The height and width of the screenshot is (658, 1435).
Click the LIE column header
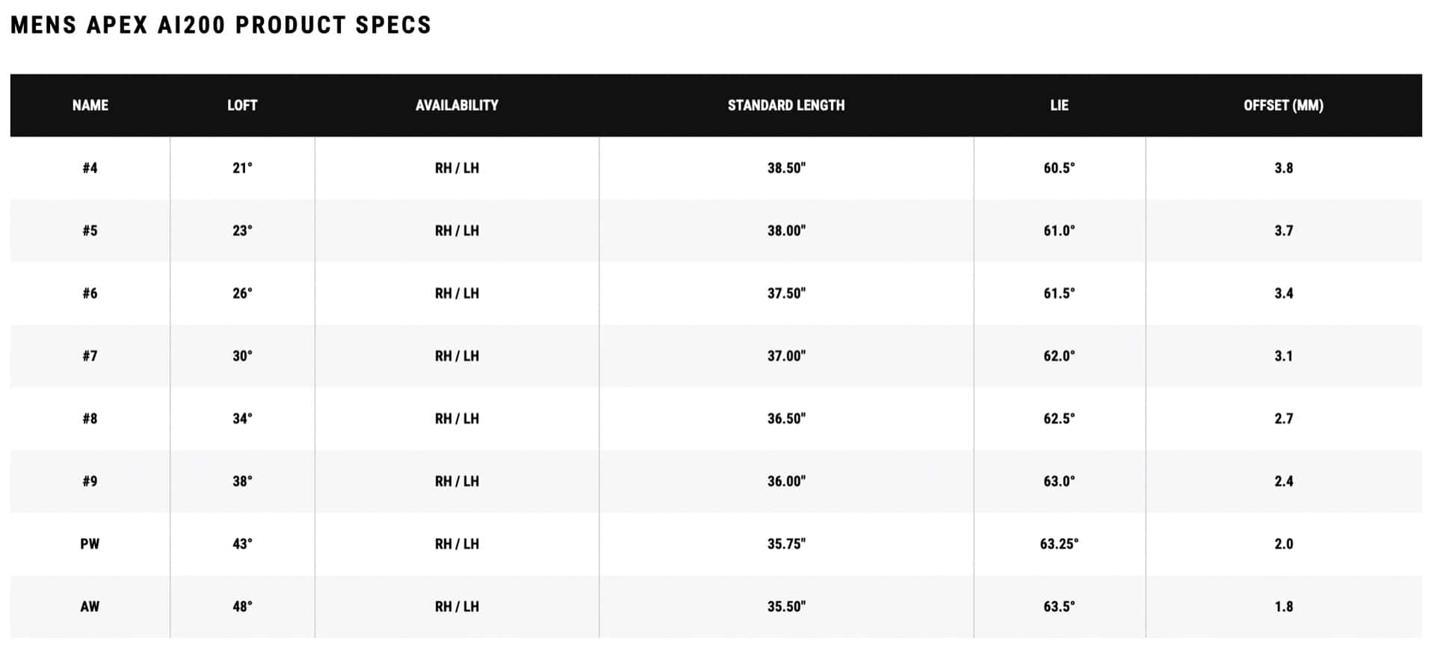[x=1059, y=105]
